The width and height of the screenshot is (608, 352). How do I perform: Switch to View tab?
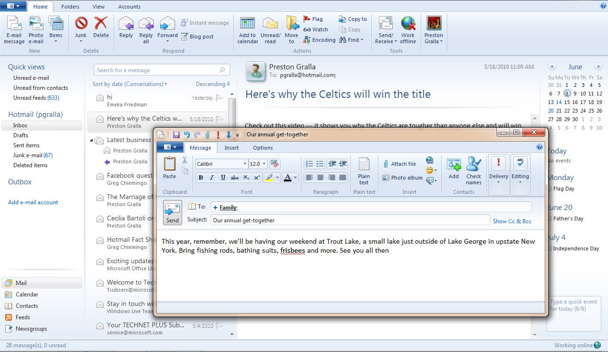(x=99, y=7)
